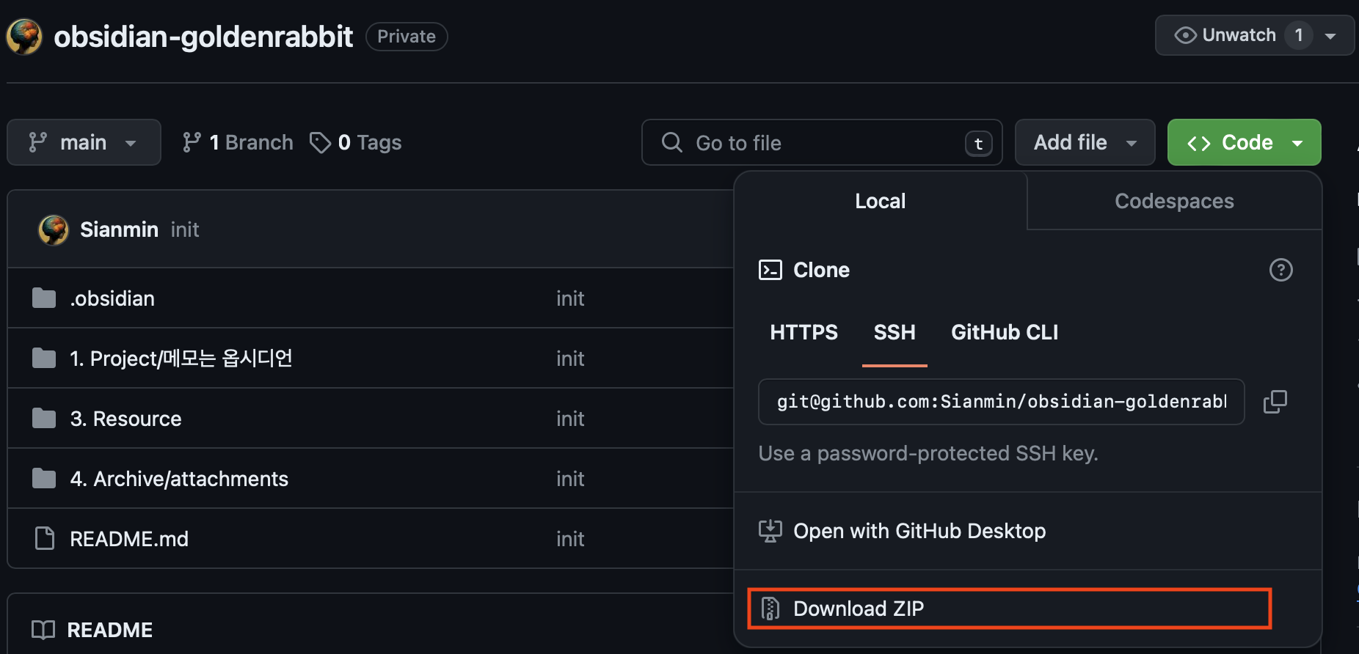Select the HTTPS clone option
The height and width of the screenshot is (654, 1359).
click(804, 332)
